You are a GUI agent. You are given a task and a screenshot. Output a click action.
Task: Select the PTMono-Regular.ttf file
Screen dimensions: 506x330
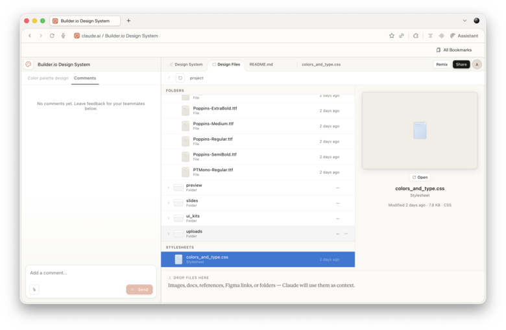pos(258,172)
